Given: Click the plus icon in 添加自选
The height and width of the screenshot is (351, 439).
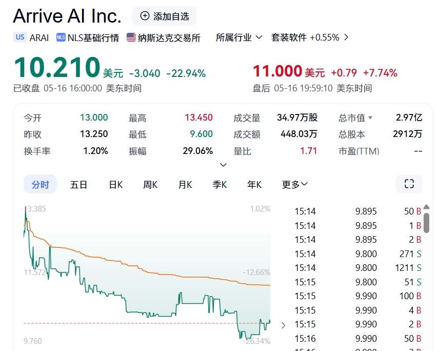Looking at the screenshot, I should coord(145,16).
